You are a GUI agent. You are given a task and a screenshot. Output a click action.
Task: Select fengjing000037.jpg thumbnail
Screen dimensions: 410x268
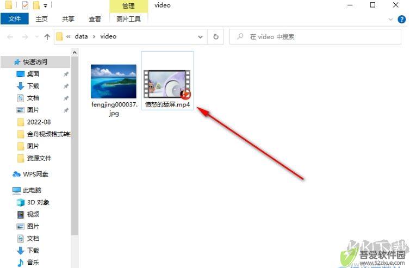(114, 82)
